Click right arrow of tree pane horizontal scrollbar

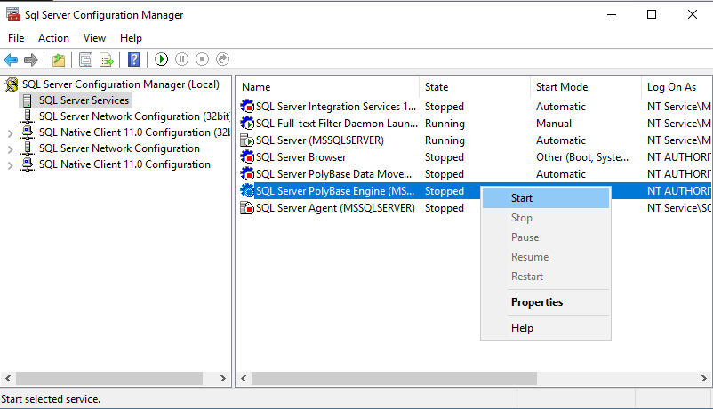223,378
